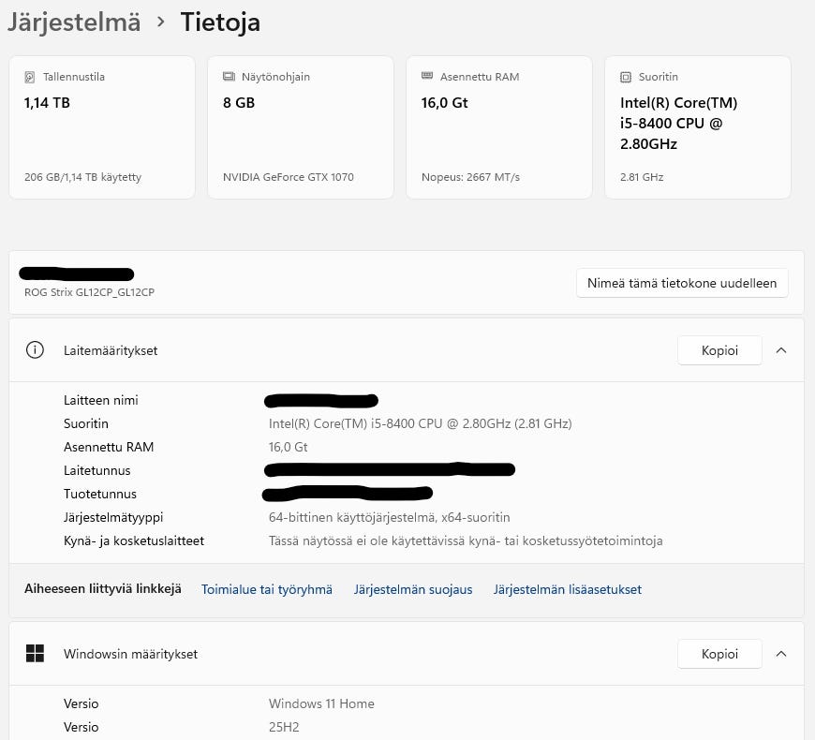Click the storage icon in Tallennustila card
815x740 pixels.
(x=30, y=77)
